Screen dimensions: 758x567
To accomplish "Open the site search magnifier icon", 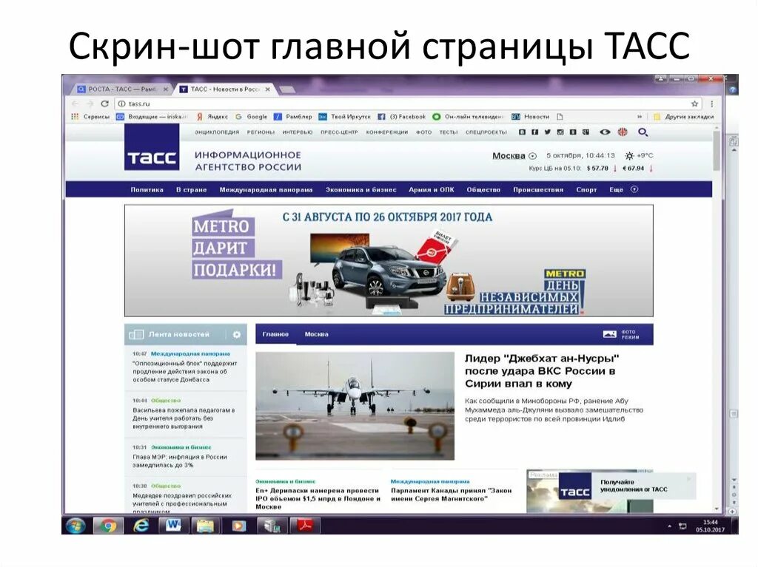I will [643, 132].
